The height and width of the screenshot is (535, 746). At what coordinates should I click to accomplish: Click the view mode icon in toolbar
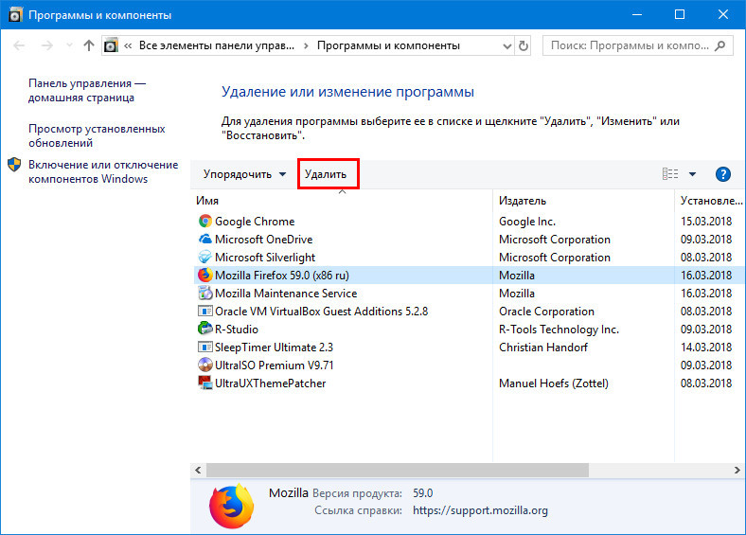point(670,174)
